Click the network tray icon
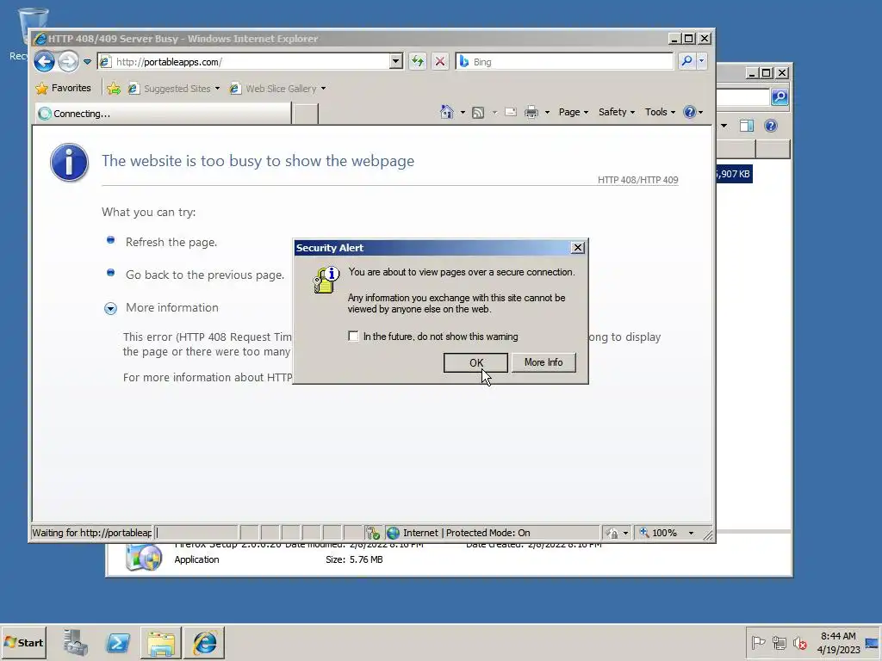 [779, 642]
